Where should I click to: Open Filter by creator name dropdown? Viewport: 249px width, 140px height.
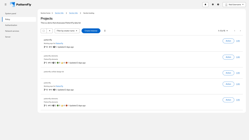pos(67,31)
